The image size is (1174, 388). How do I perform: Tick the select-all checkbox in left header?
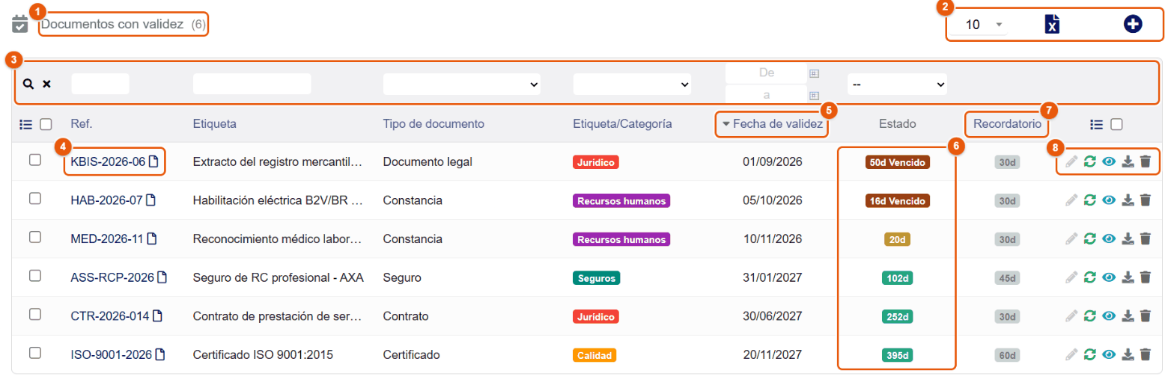[46, 124]
